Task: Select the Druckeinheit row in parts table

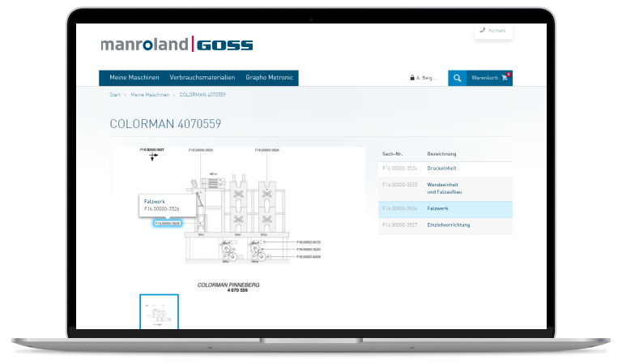Action: pyautogui.click(x=445, y=169)
